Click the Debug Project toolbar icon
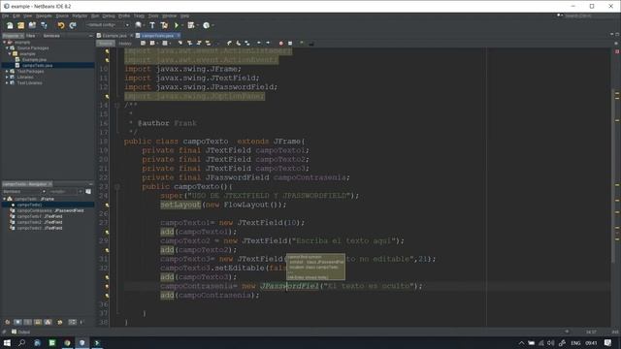621x349 pixels. pos(191,25)
